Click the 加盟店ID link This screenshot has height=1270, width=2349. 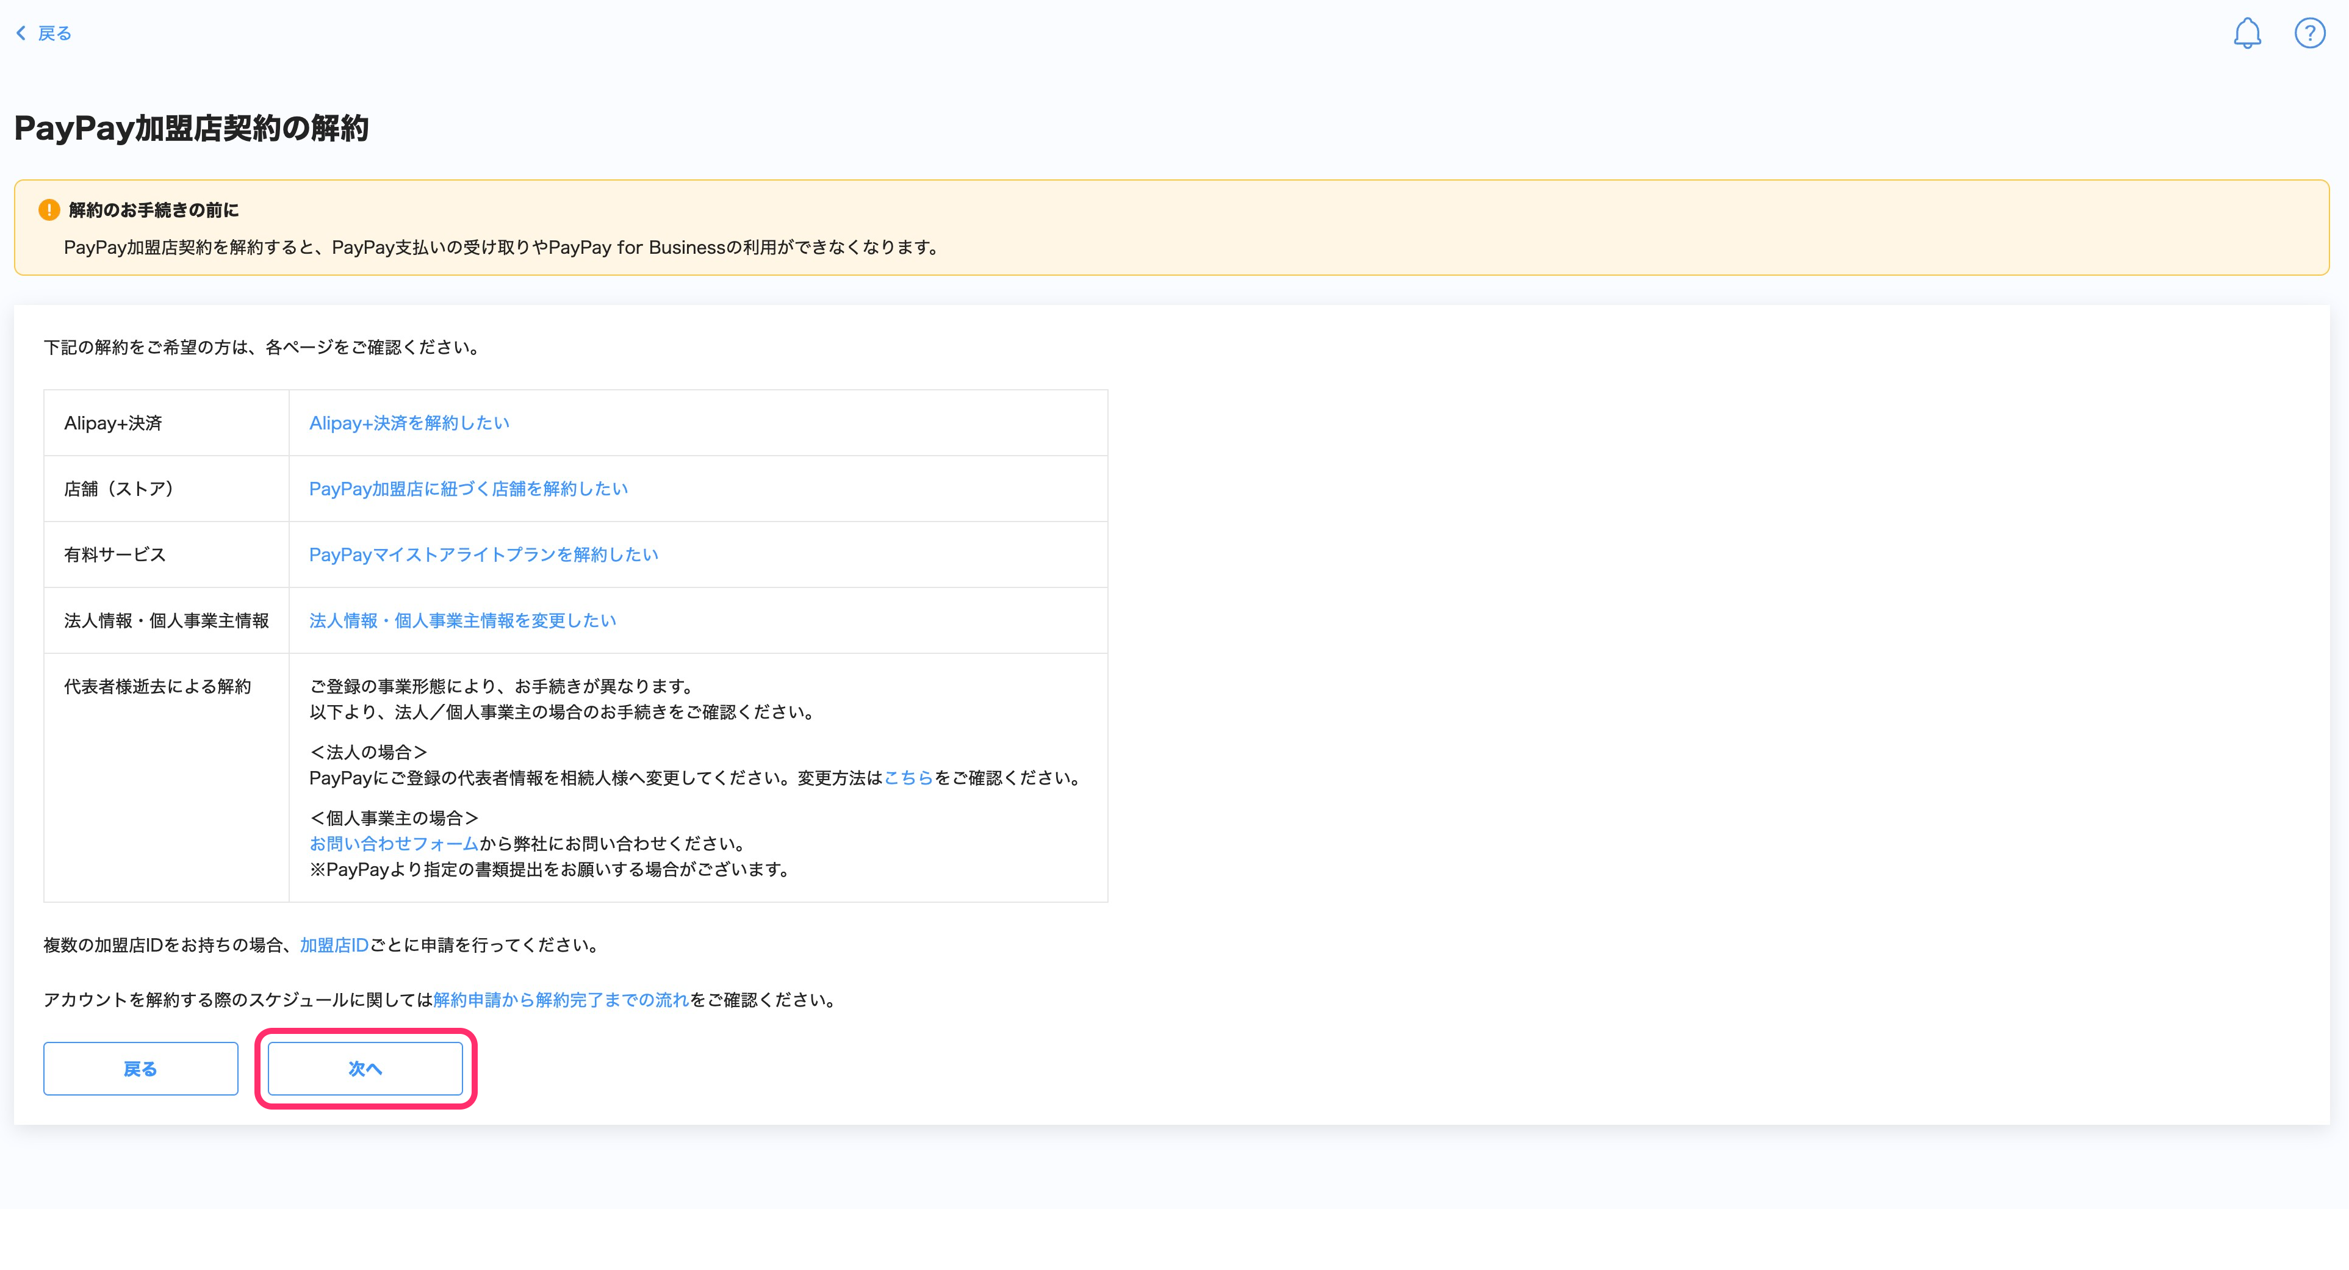(x=335, y=945)
